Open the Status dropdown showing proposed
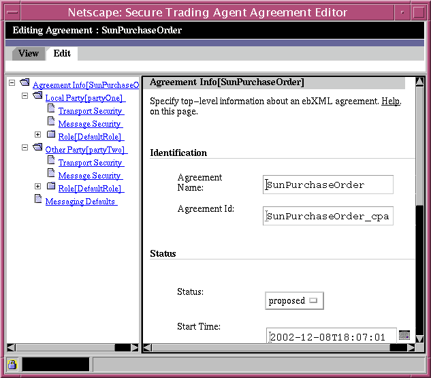 pos(294,301)
